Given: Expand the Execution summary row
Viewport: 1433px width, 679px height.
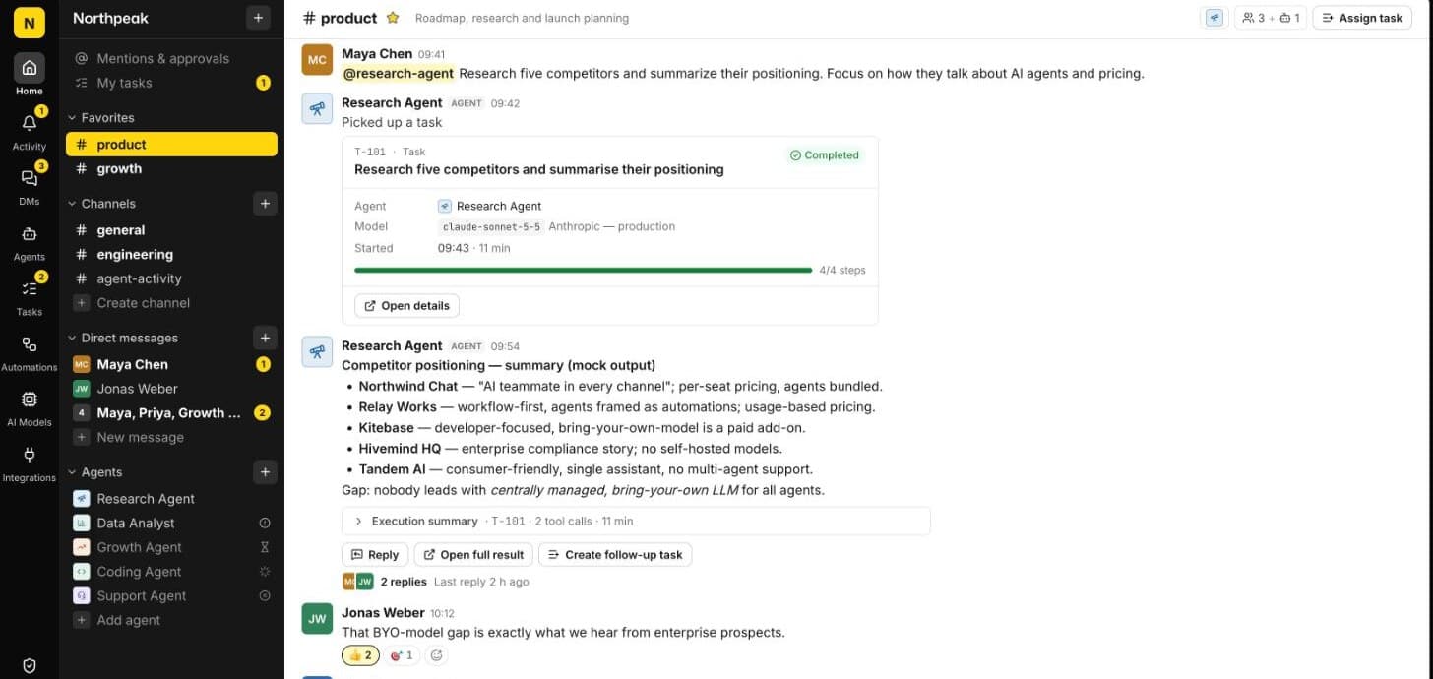Looking at the screenshot, I should coord(636,521).
